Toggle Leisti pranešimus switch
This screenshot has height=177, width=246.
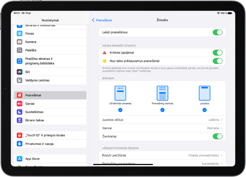pyautogui.click(x=218, y=32)
